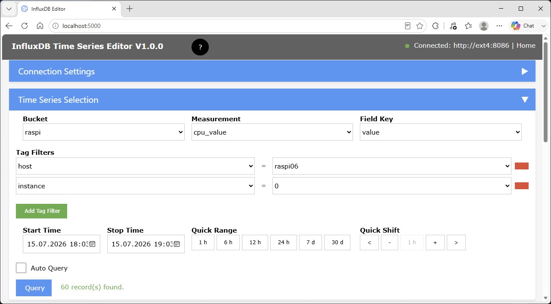Open Stop Time calendar picker icon
The width and height of the screenshot is (551, 304).
click(176, 244)
